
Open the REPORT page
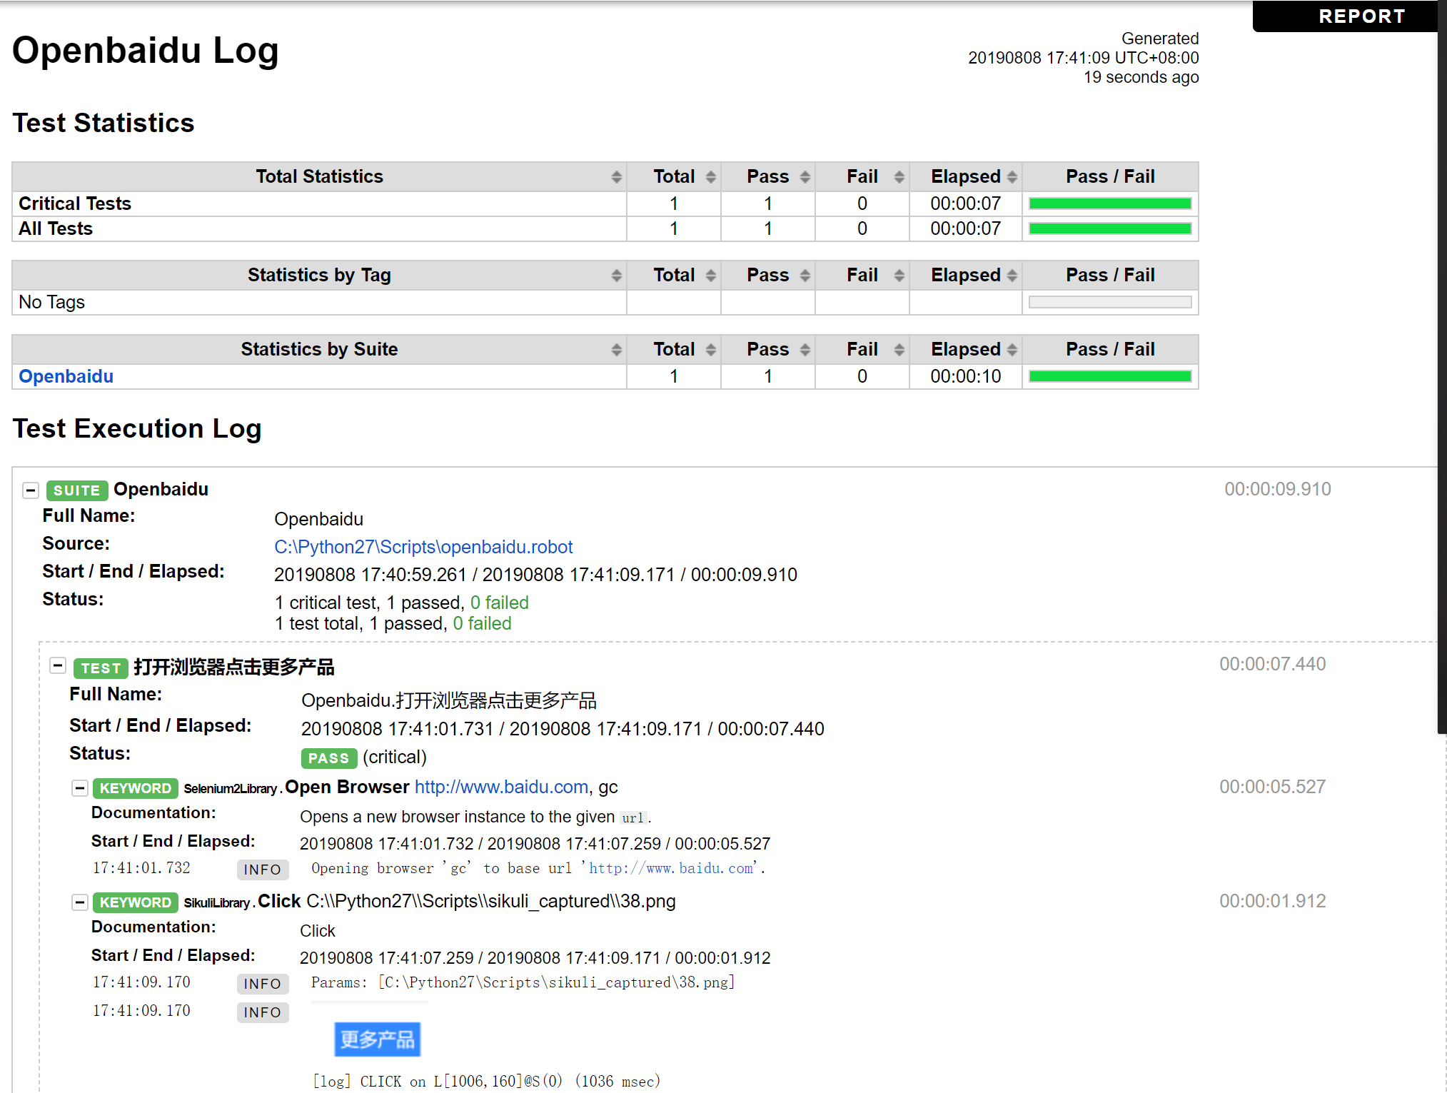click(1361, 16)
